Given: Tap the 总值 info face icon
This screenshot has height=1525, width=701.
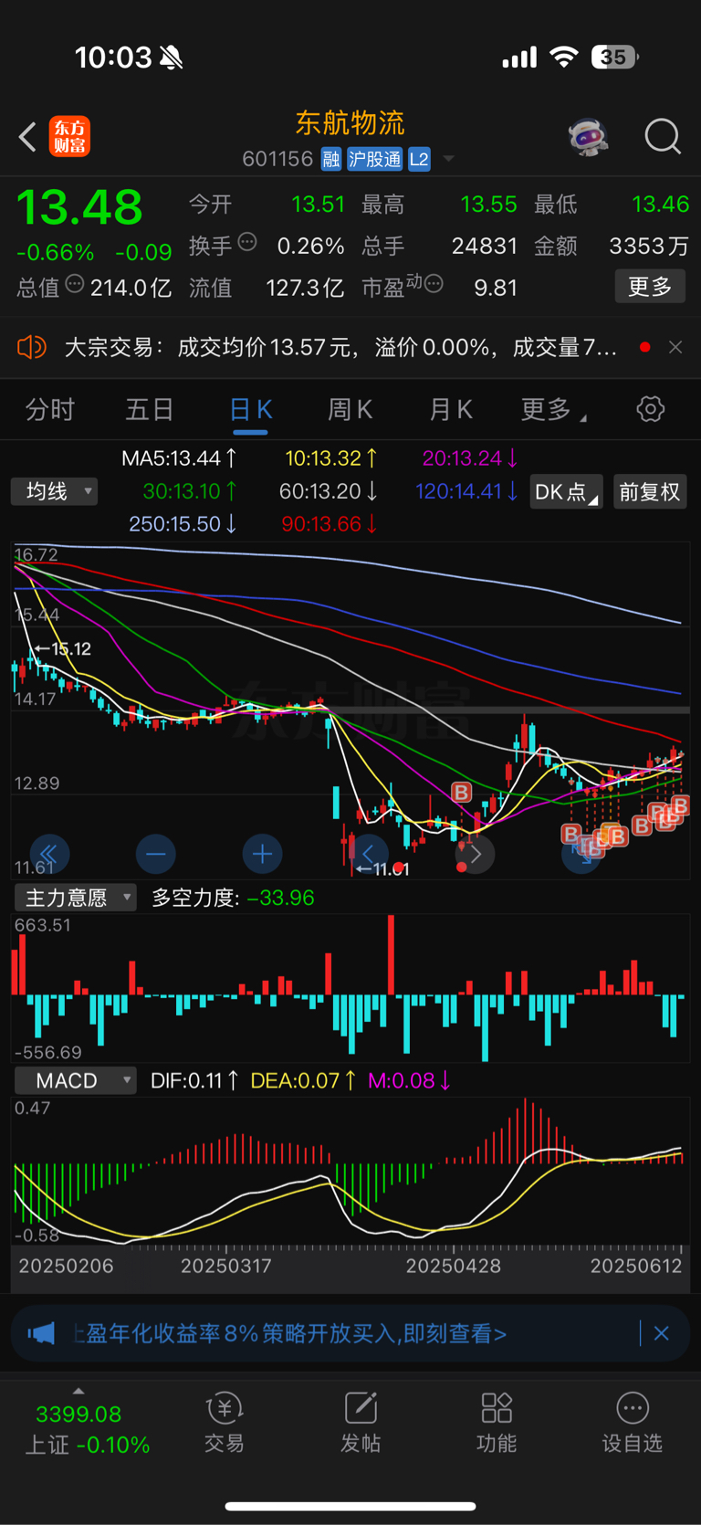Looking at the screenshot, I should point(75,284).
